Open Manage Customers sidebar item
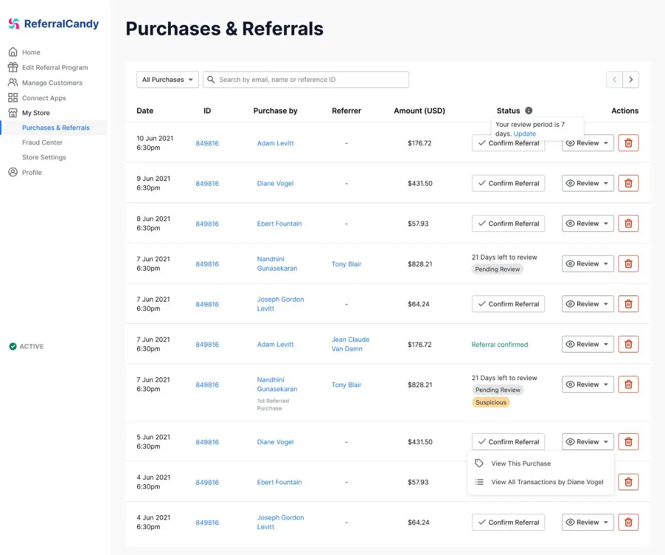665x555 pixels. 52,82
